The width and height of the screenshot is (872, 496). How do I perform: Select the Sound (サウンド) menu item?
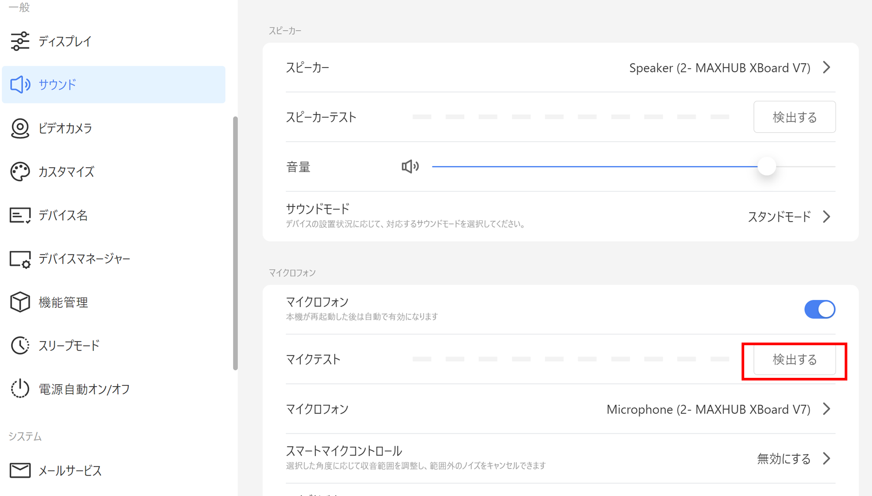pos(57,85)
